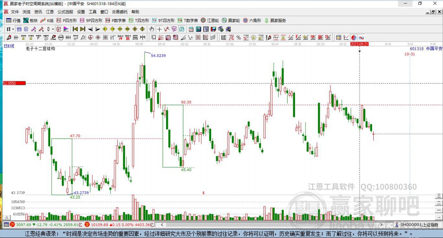Expand the candlestick style dropdown arrow

pos(53,29)
